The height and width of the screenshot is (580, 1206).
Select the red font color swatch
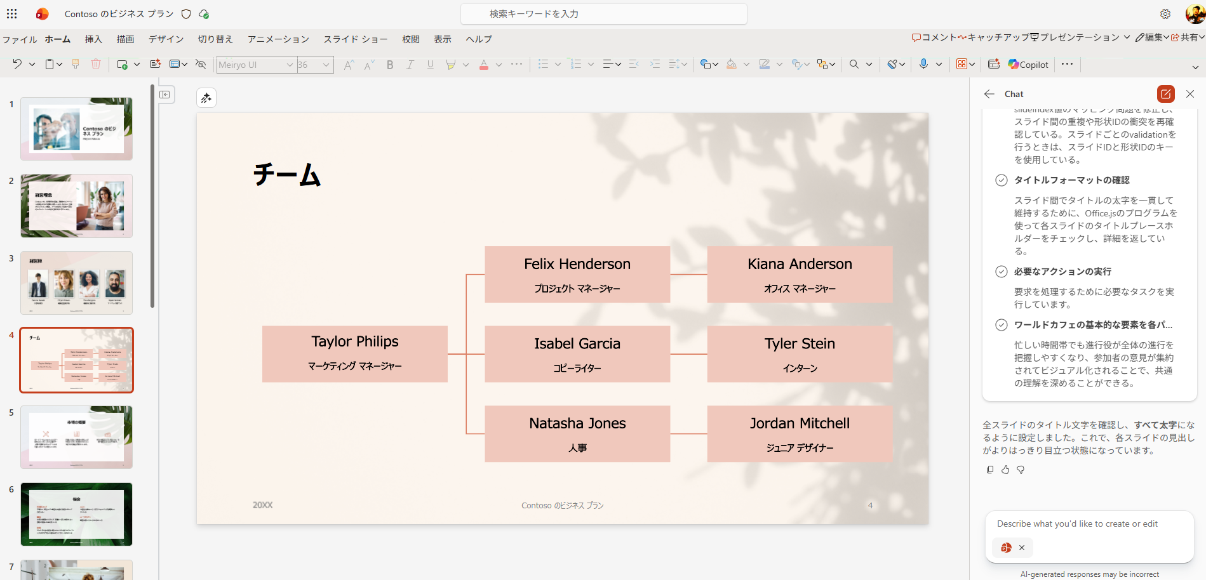click(484, 64)
